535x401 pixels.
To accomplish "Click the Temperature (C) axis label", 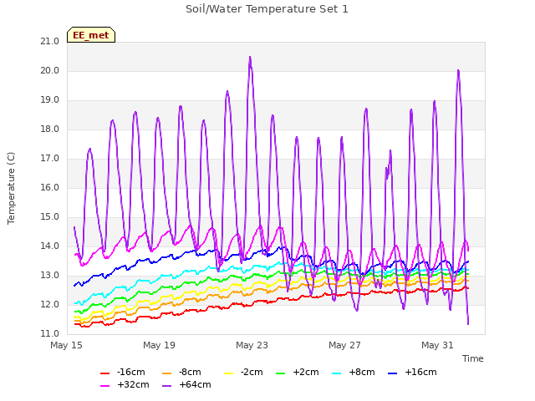I will pos(11,188).
